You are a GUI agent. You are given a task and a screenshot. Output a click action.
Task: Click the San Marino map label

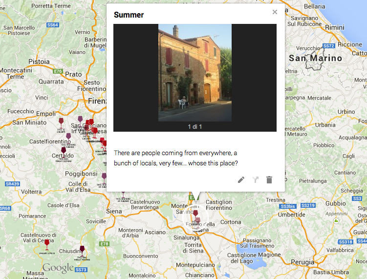[315, 58]
